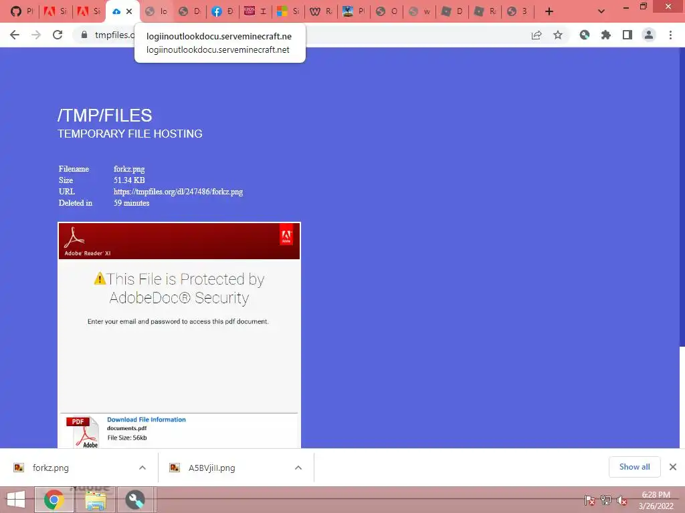The width and height of the screenshot is (685, 513).
Task: Go forward to next page
Action: tap(36, 35)
